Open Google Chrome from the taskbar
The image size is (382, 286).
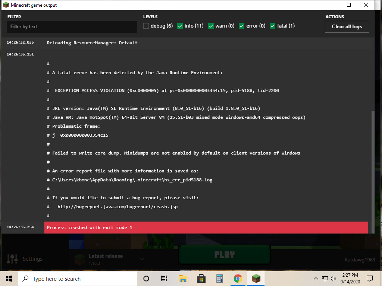coord(238,279)
